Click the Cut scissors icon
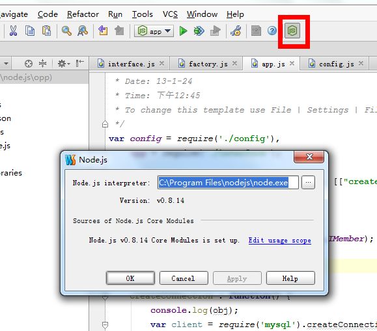377x331 pixels. click(x=13, y=31)
